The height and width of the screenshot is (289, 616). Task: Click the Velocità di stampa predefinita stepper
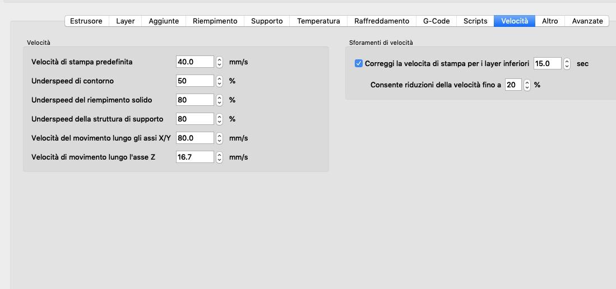(220, 62)
